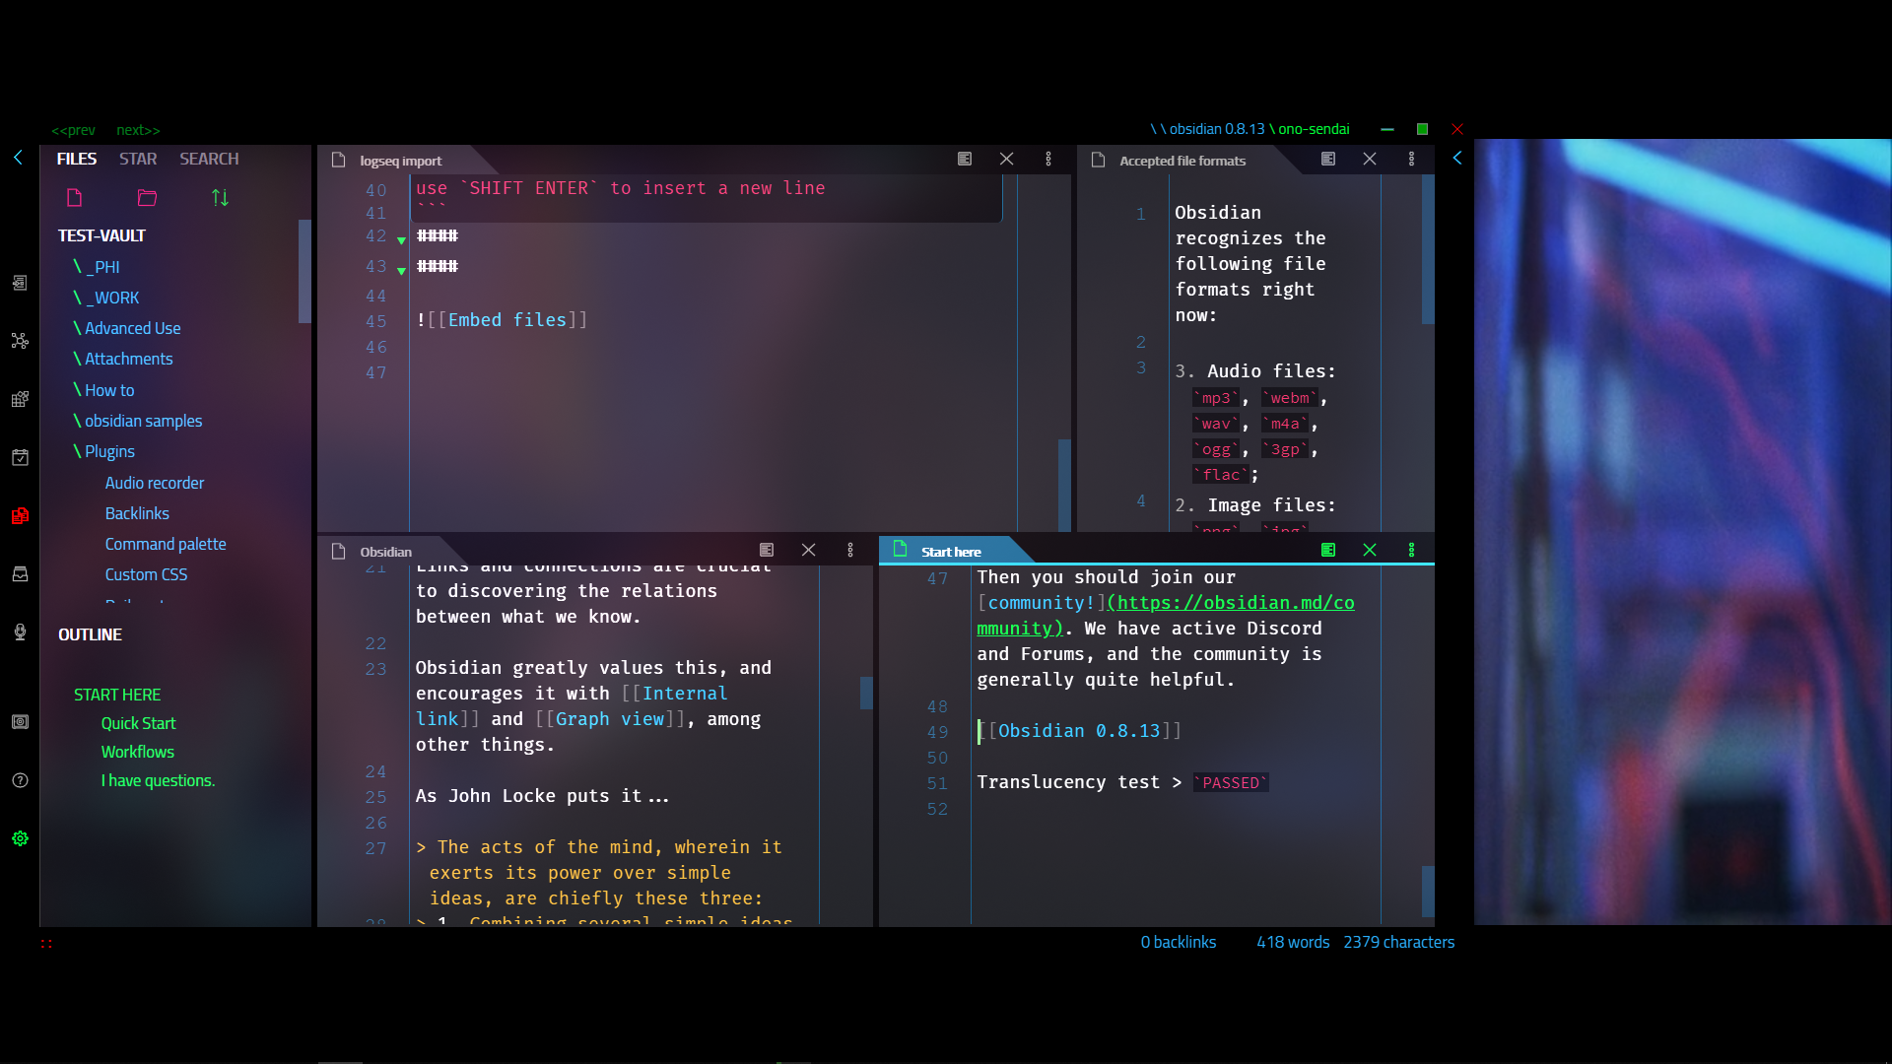Viewport: 1892px width, 1064px height.
Task: Click the 0 backlinks status item
Action: click(x=1178, y=942)
